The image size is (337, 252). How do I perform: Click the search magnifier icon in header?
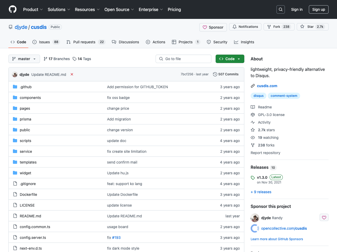tap(281, 9)
